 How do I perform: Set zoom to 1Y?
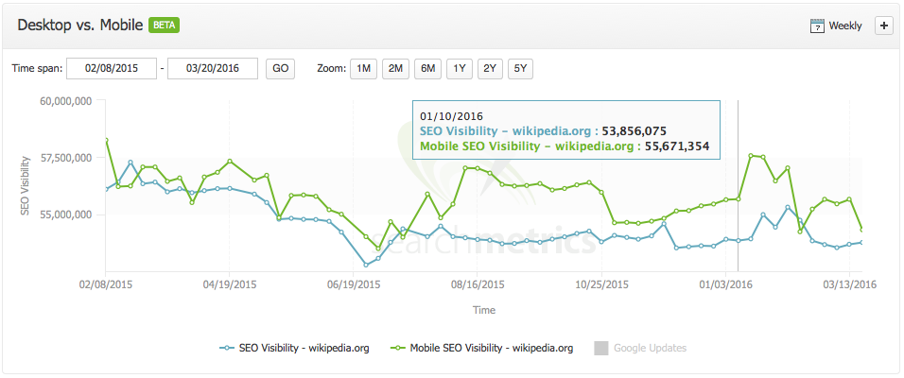click(459, 68)
